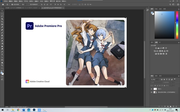The height and width of the screenshot is (112, 180).
Task: Select the Lasso tool
Action: (x=2, y=16)
